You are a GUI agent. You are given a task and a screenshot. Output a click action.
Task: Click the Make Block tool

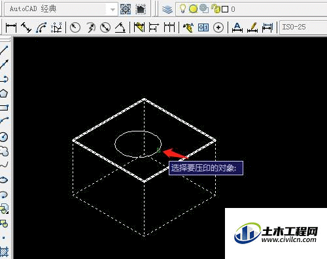tap(5, 224)
